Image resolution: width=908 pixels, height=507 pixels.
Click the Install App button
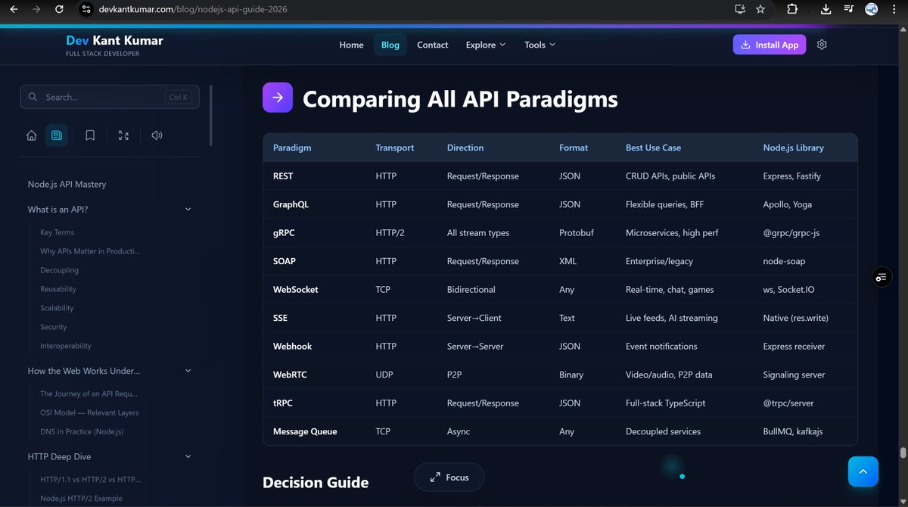(x=770, y=45)
